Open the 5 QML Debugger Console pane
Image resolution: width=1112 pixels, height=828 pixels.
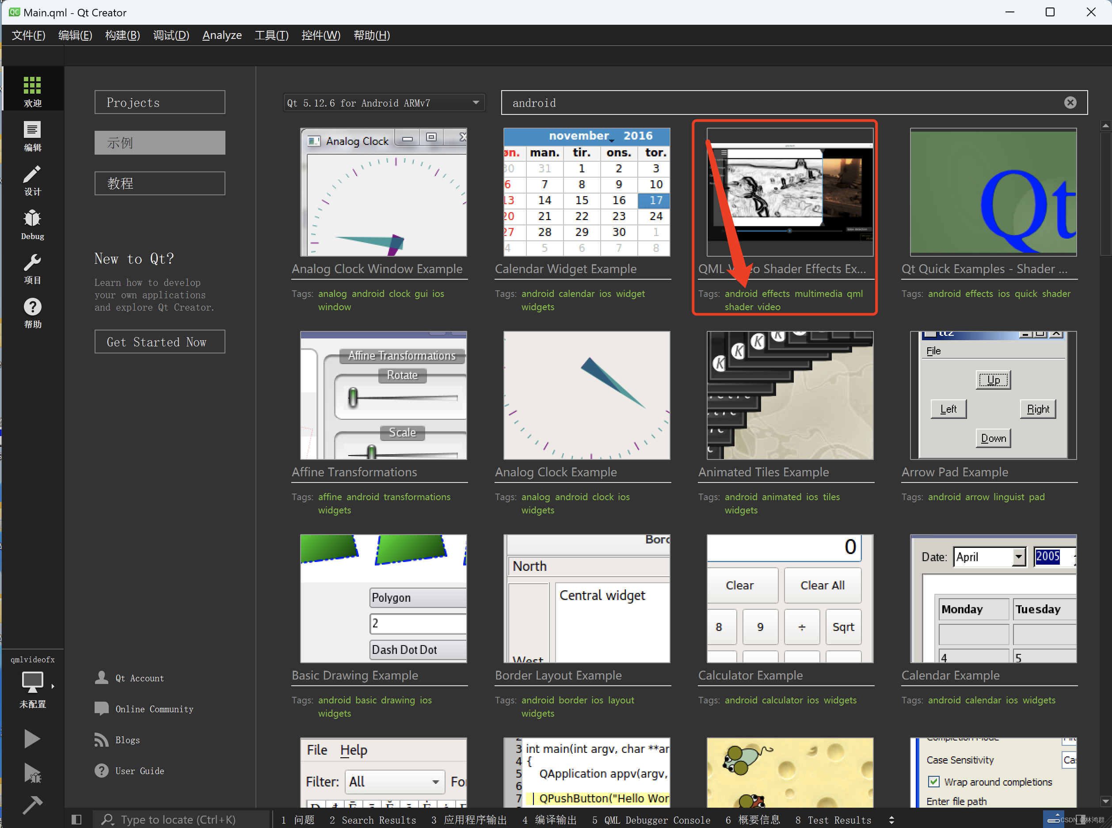(x=651, y=820)
